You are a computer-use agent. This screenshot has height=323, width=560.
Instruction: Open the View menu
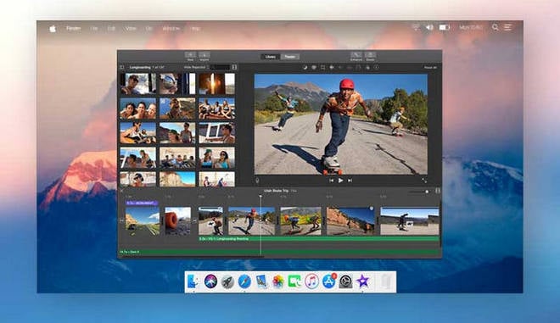coord(131,28)
